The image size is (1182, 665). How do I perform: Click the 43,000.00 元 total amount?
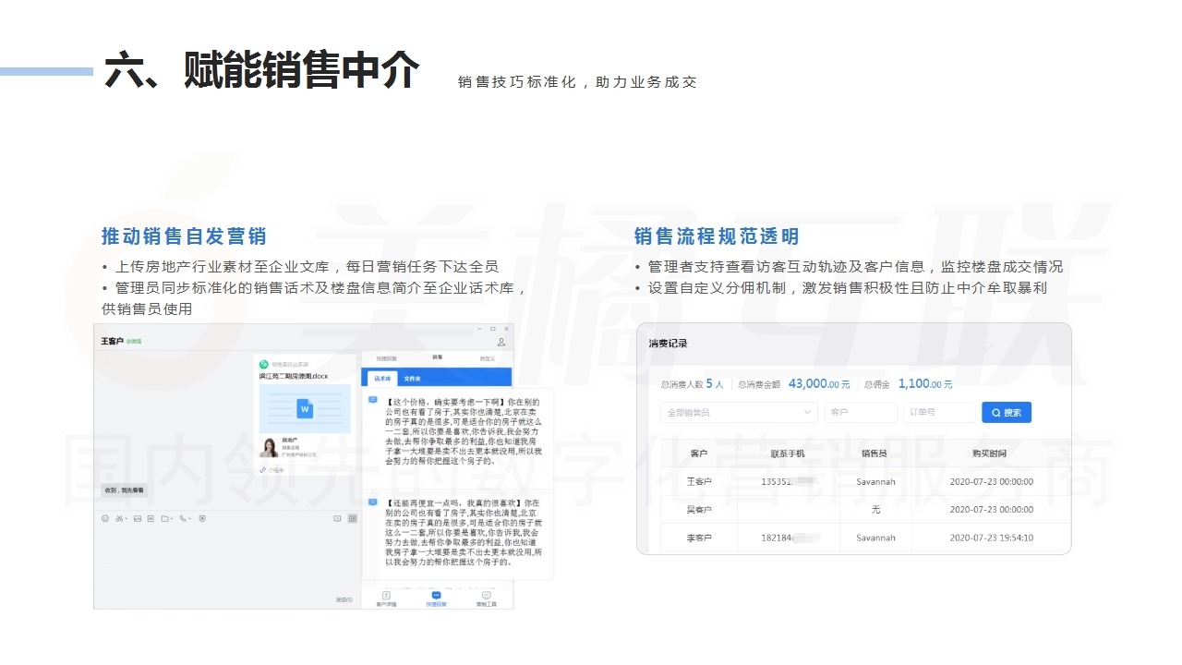pos(819,383)
